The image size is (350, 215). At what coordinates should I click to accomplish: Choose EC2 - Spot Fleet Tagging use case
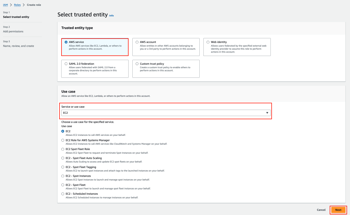pos(63,167)
